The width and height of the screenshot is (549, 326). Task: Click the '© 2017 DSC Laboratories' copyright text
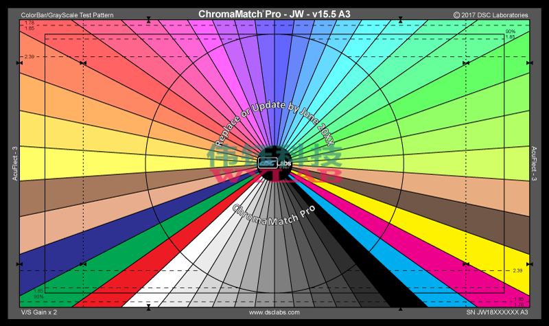[x=491, y=15]
